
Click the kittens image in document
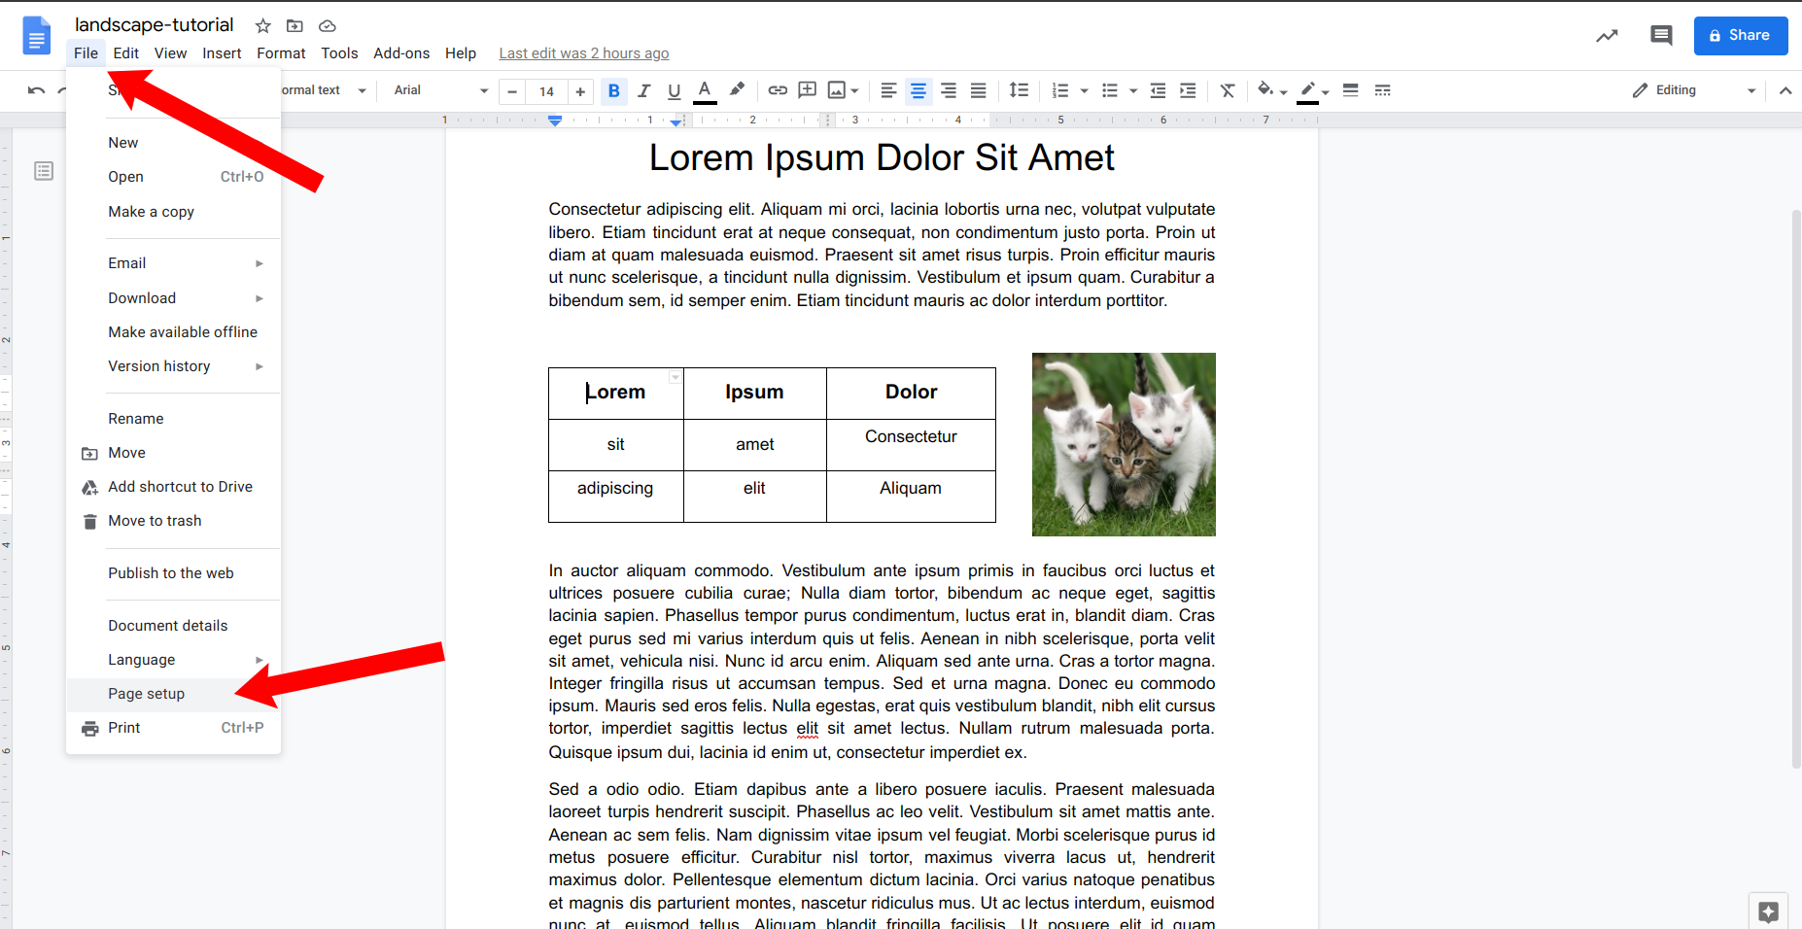pos(1124,444)
